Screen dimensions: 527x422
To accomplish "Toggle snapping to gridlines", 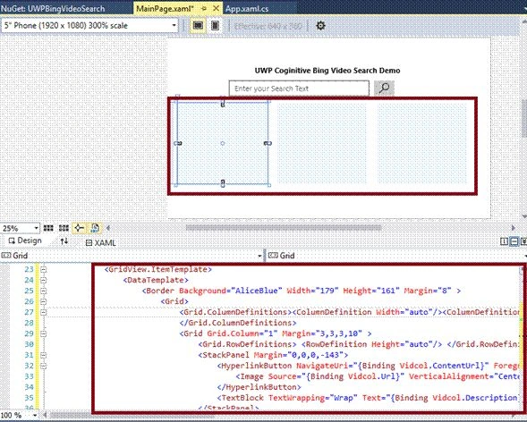I will point(64,228).
